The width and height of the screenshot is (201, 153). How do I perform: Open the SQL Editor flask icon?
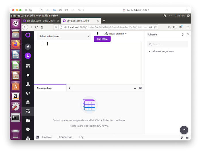28,56
